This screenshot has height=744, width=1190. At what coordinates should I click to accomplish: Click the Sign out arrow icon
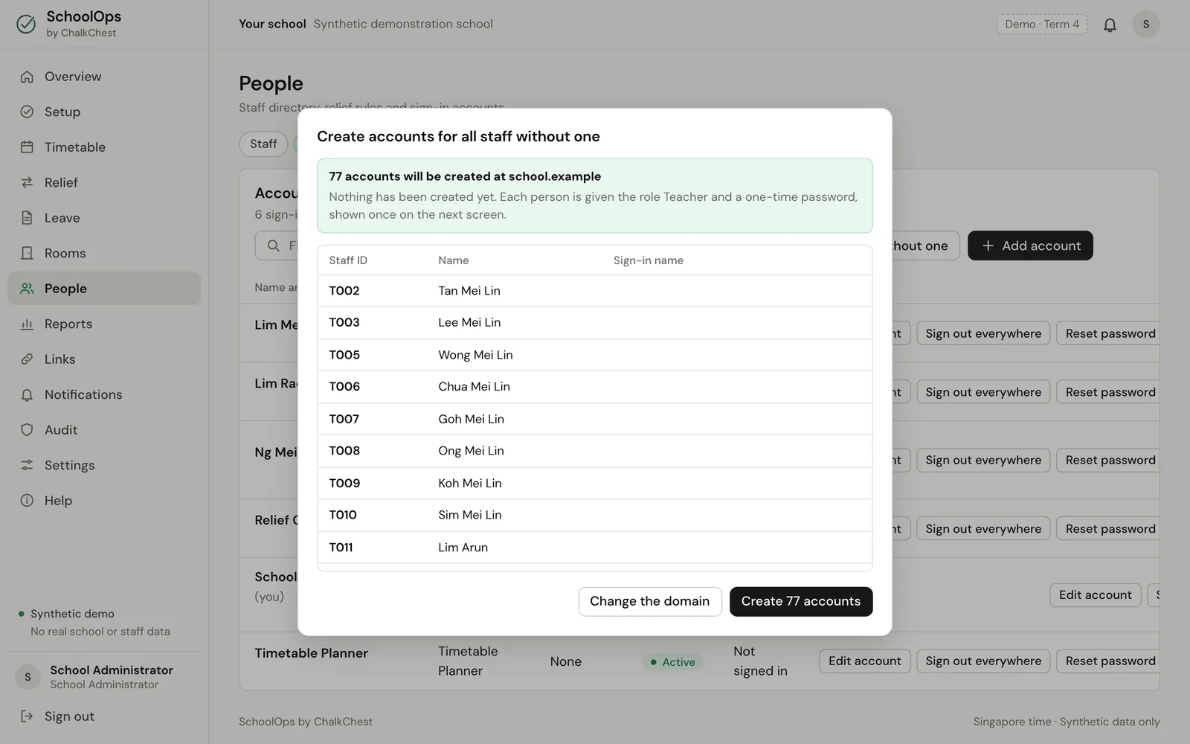(27, 716)
